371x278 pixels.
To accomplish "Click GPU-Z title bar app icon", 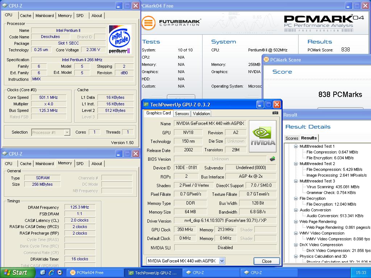I will coord(146,105).
